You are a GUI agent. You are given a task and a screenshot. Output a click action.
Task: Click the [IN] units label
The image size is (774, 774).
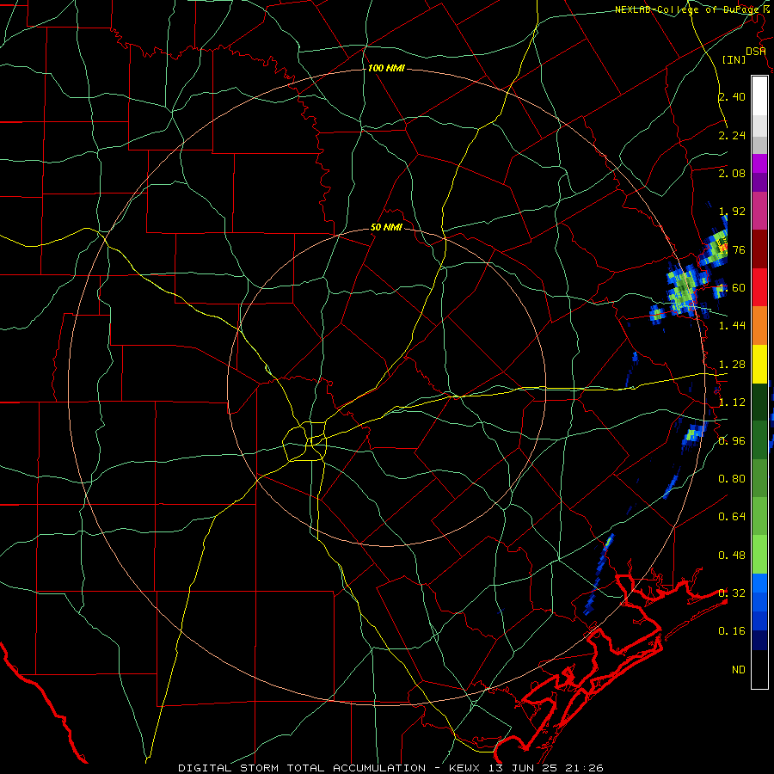coord(734,59)
